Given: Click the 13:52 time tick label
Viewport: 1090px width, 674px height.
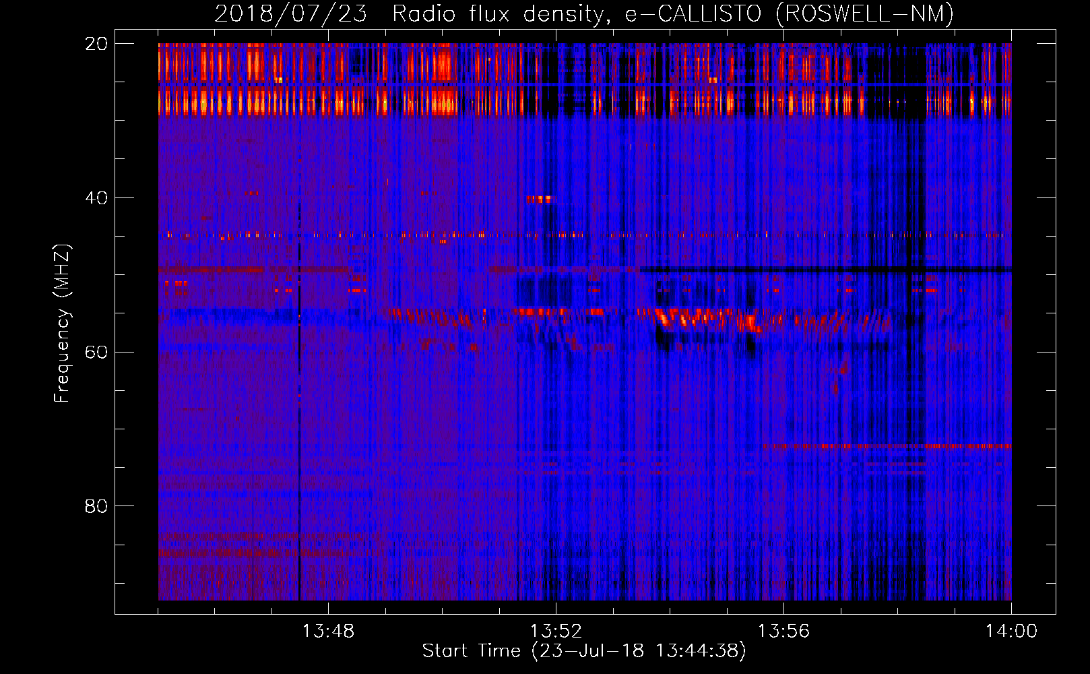Looking at the screenshot, I should (556, 632).
